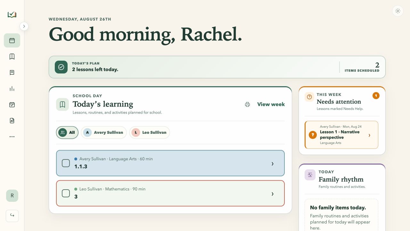Open the notes page icon in sidebar

coord(12,73)
